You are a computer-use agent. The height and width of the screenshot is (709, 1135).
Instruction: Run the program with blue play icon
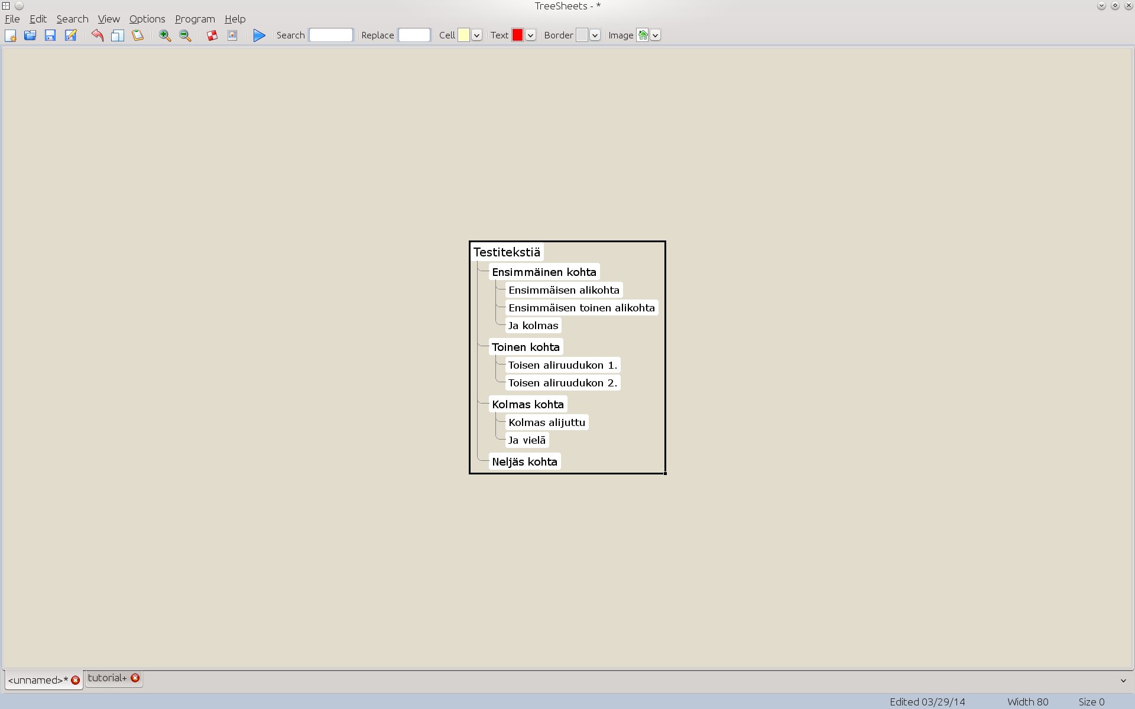tap(259, 35)
